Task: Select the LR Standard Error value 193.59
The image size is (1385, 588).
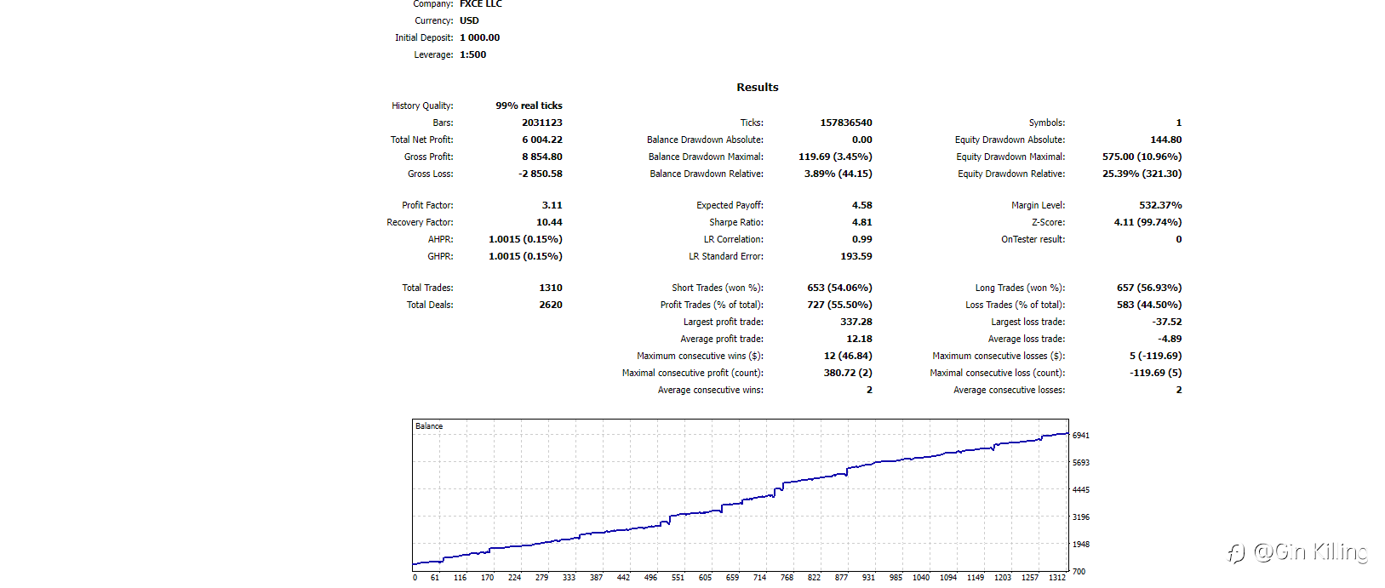Action: [x=856, y=256]
